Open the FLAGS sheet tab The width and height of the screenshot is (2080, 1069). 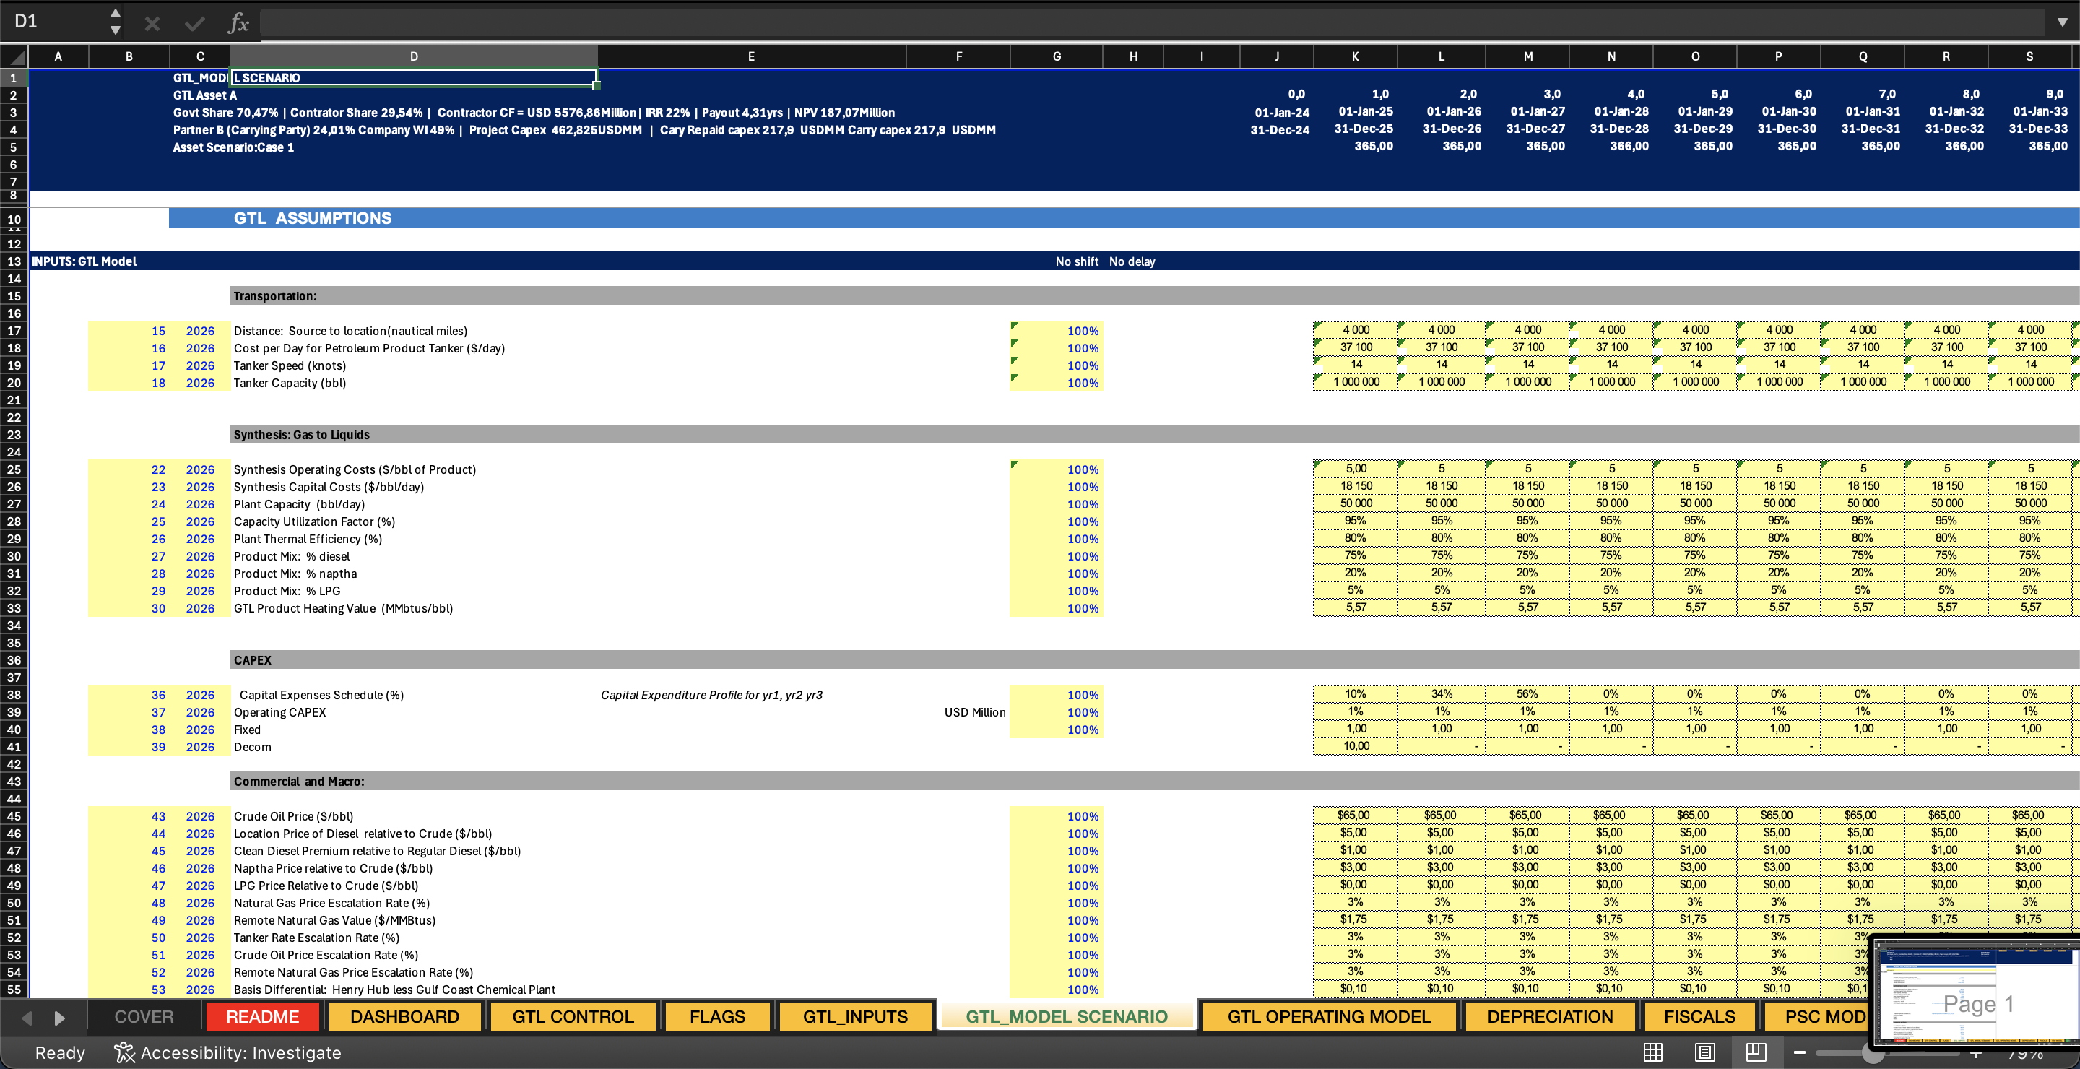click(717, 1016)
